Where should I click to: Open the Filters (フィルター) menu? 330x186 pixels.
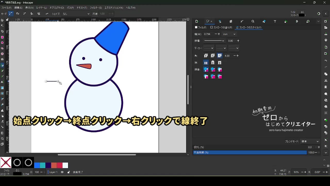96,8
